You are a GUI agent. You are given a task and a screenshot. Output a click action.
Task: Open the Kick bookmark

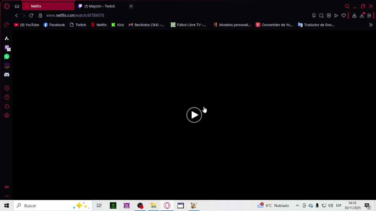(x=118, y=25)
